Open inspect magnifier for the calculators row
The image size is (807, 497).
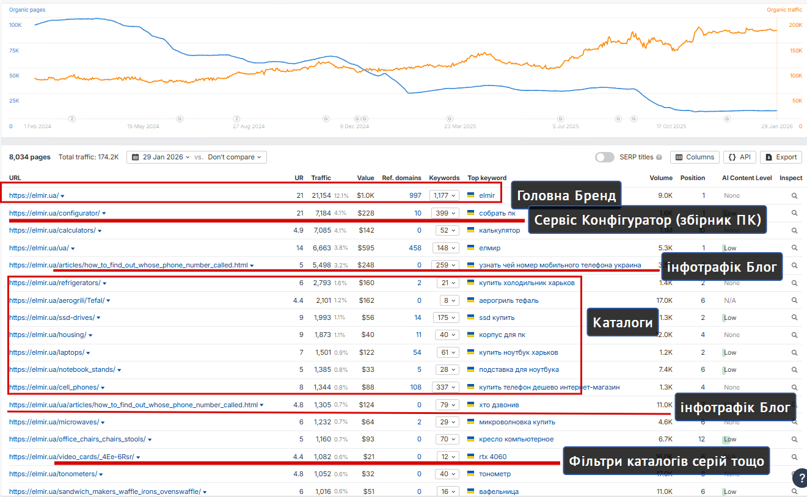point(794,231)
